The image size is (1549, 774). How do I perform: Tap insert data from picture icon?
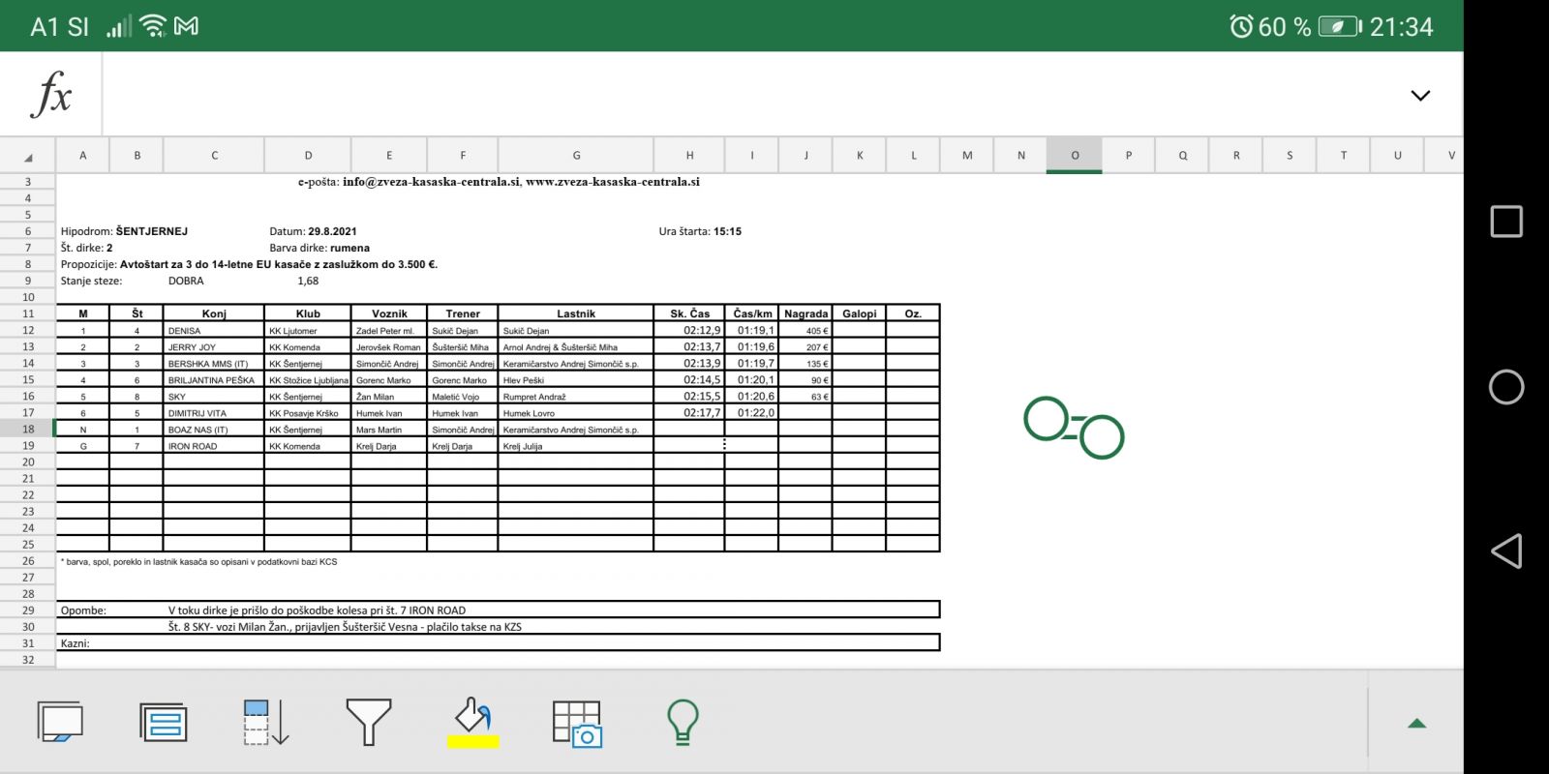[577, 723]
